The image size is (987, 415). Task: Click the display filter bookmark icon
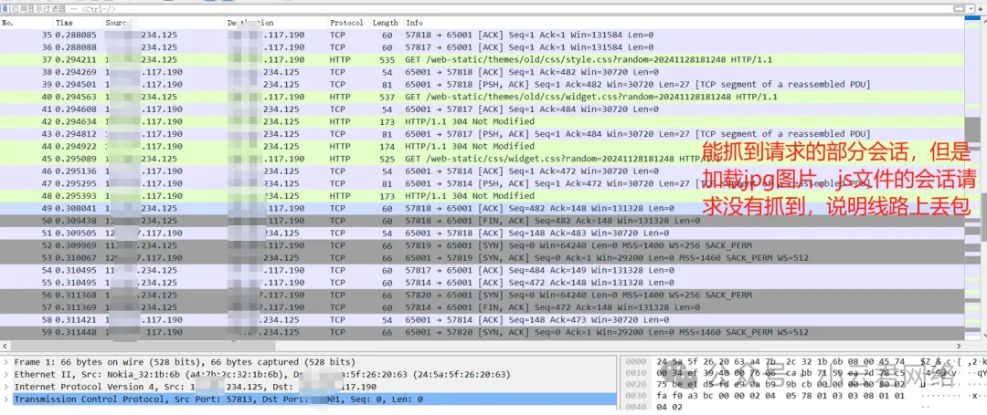5,8
